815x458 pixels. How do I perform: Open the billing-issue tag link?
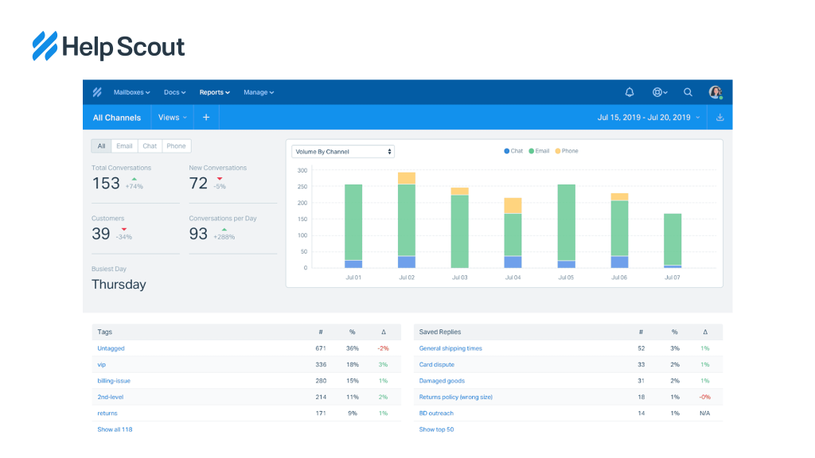(114, 381)
